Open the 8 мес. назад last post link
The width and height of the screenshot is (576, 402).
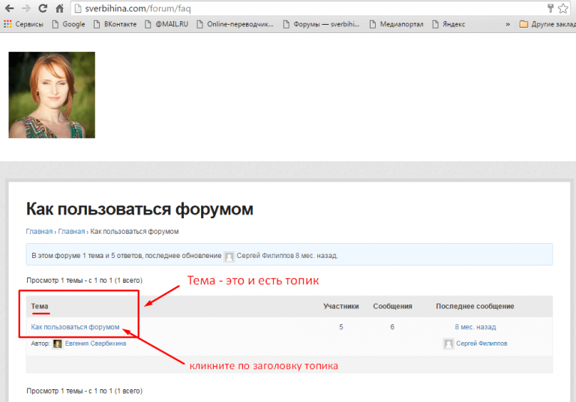click(475, 327)
